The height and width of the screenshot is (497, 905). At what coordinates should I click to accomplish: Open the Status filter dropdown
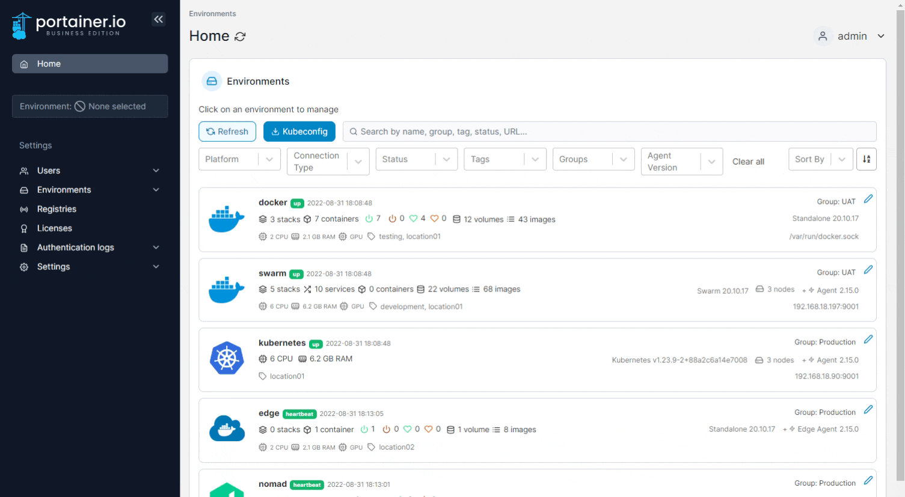(417, 159)
